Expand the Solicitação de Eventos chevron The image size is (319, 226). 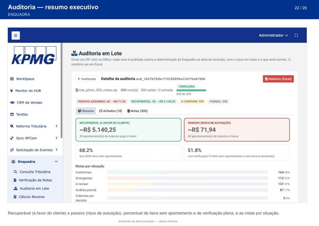pyautogui.click(x=57, y=150)
